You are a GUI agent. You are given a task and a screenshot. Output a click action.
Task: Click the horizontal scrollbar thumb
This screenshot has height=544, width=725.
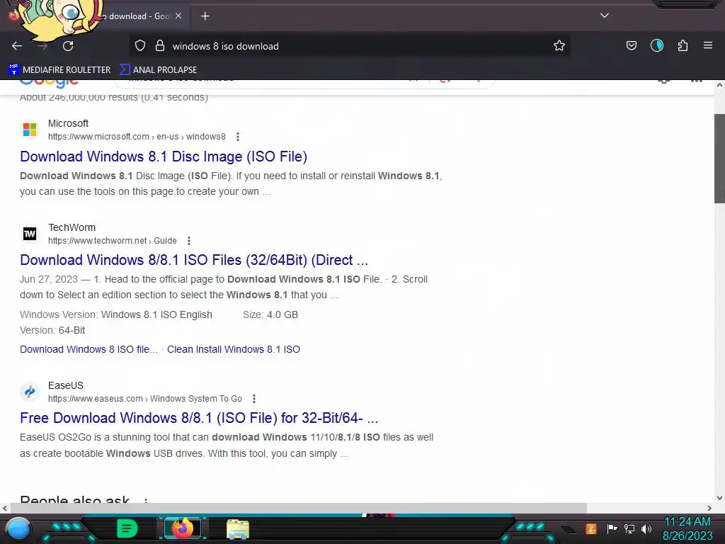(x=299, y=508)
